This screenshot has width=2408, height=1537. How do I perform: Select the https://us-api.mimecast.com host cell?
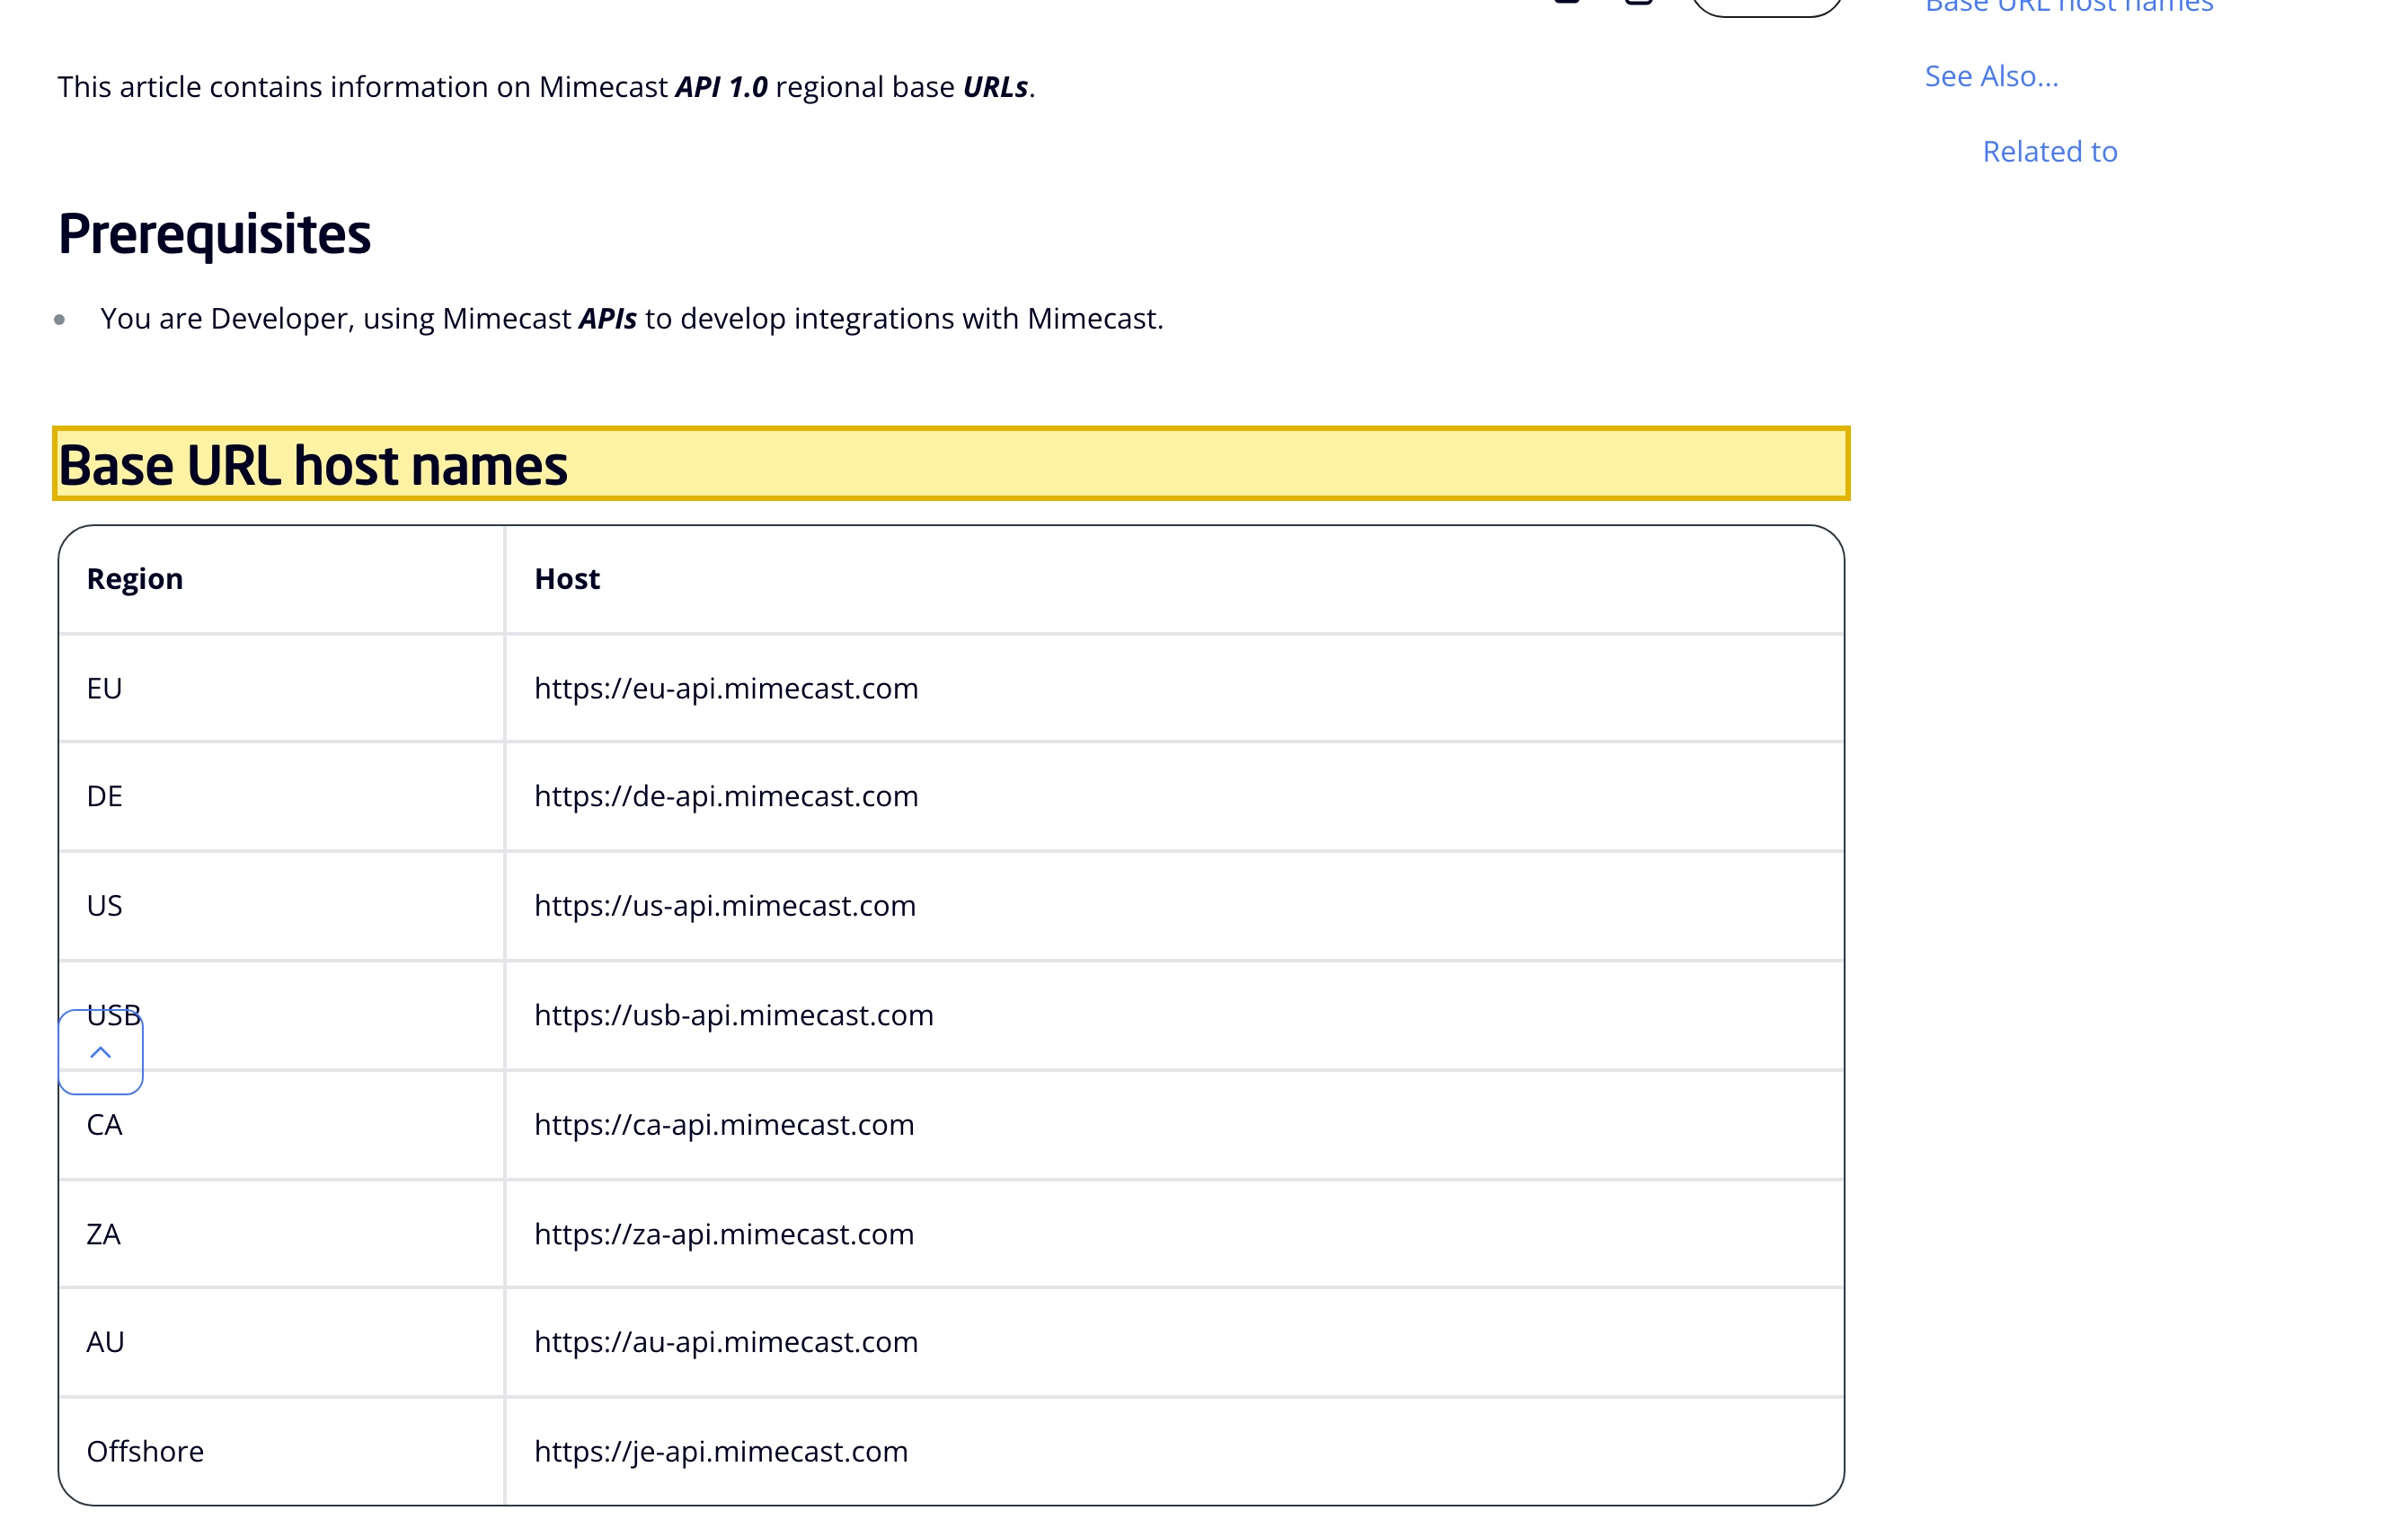tap(1174, 907)
